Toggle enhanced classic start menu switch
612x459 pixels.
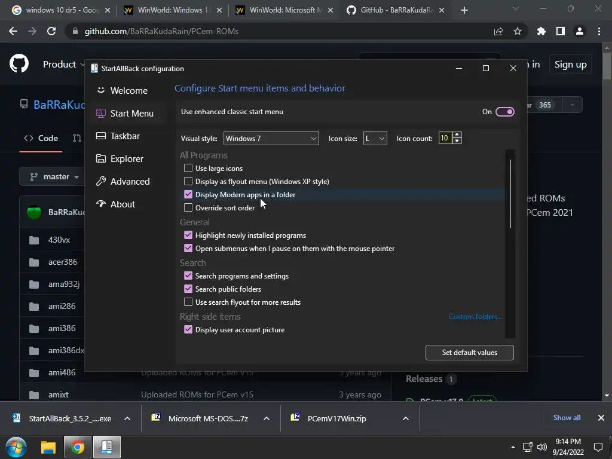(x=504, y=112)
